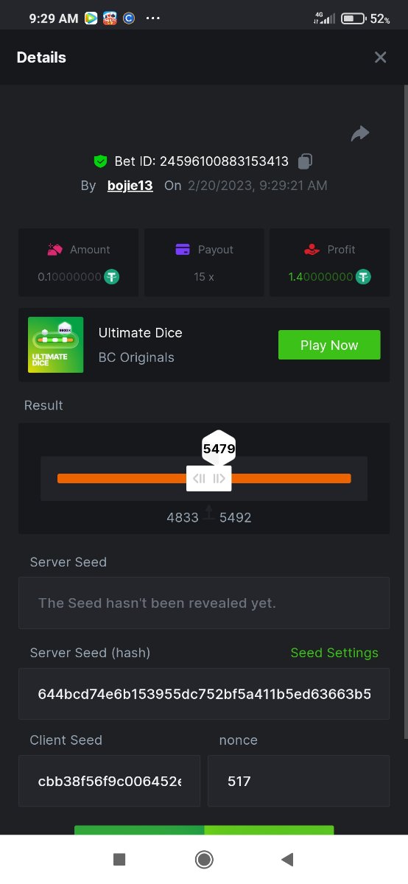Tap the Android home circle button

click(204, 859)
